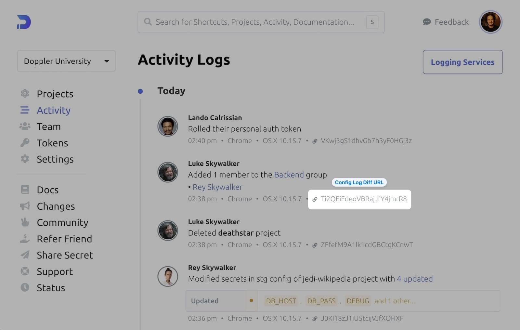Click the Updated label in the secrets box

[205, 301]
